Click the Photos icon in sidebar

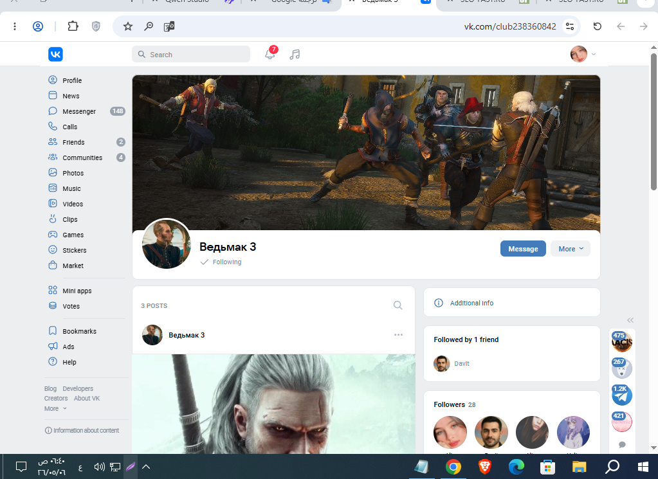pyautogui.click(x=53, y=172)
